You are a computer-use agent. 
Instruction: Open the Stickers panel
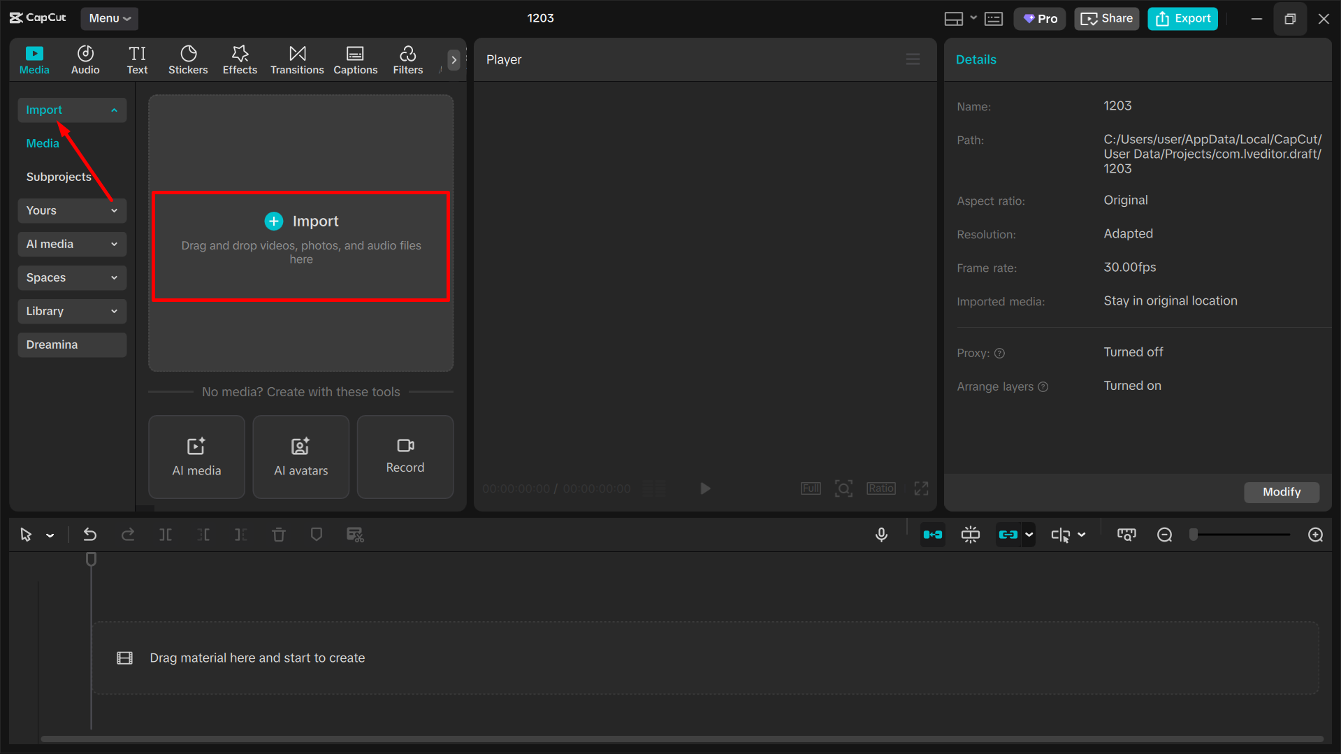point(188,59)
